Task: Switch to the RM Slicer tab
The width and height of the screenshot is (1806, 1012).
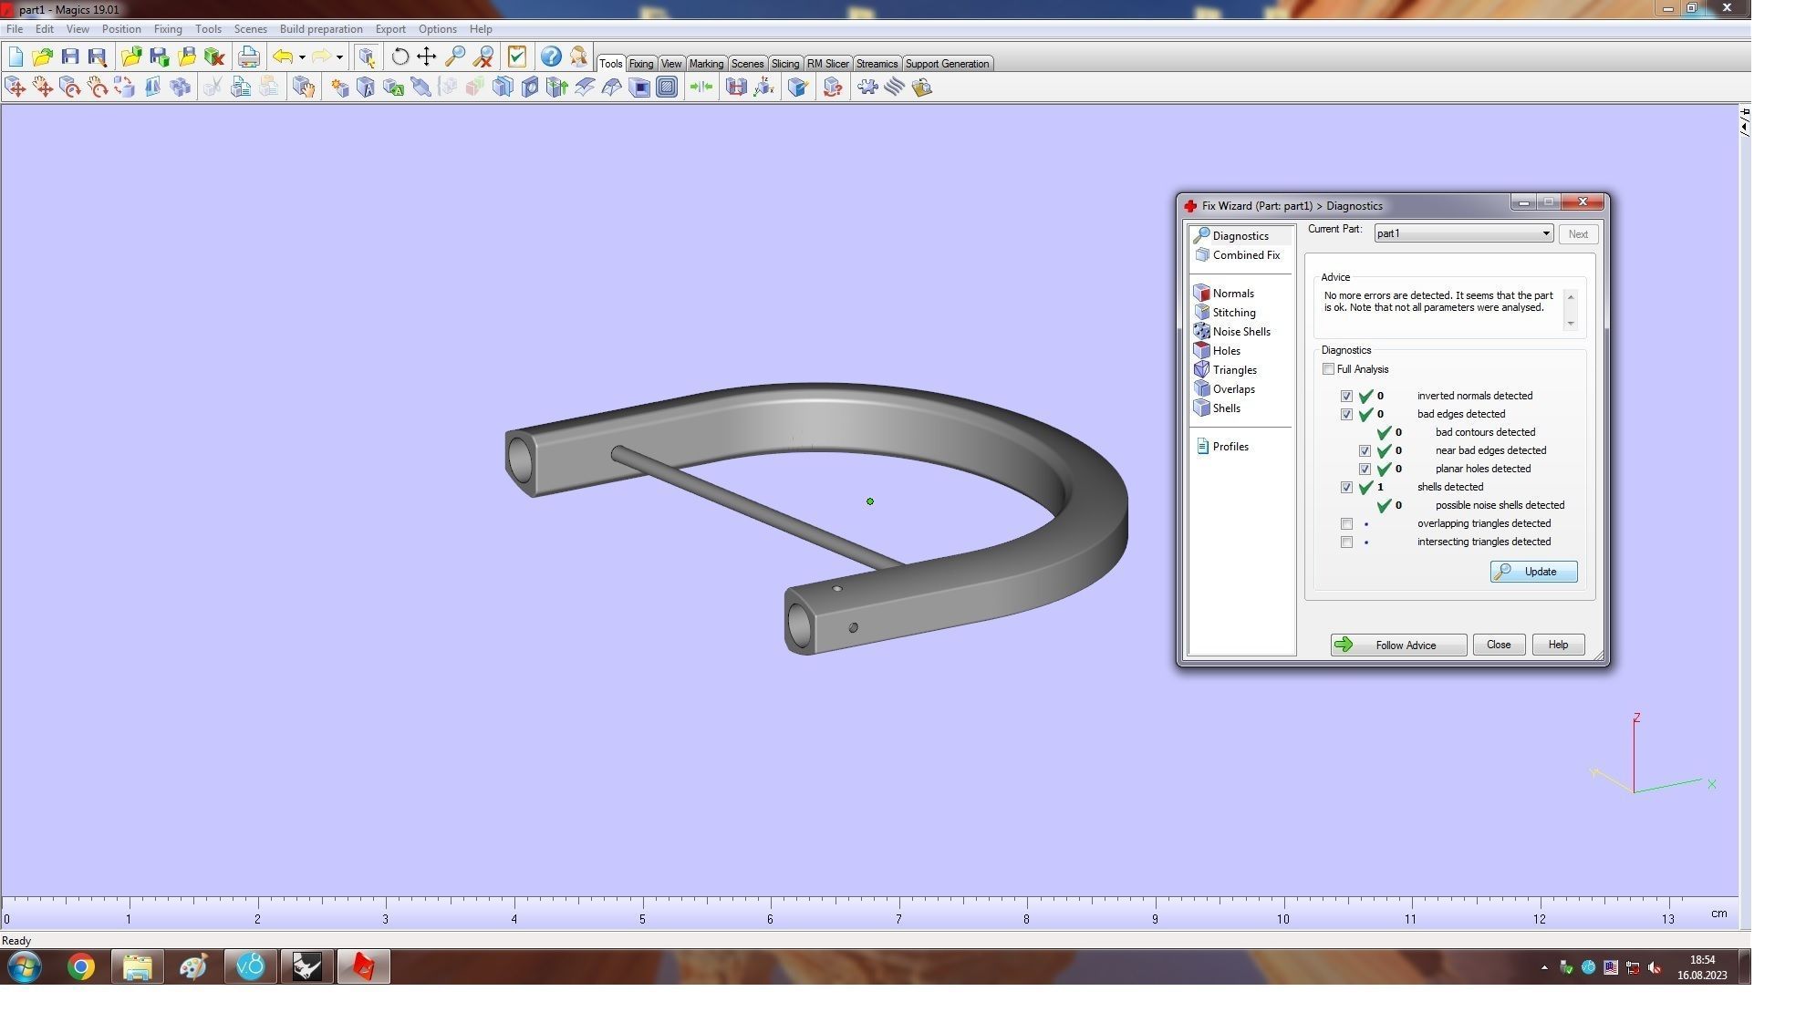Action: [x=827, y=64]
